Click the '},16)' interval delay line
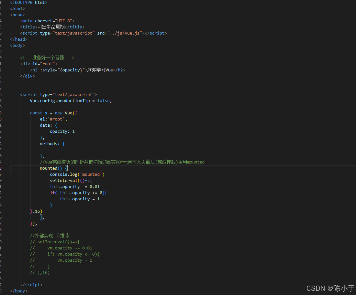This screenshot has height=295, width=356. tap(36, 211)
